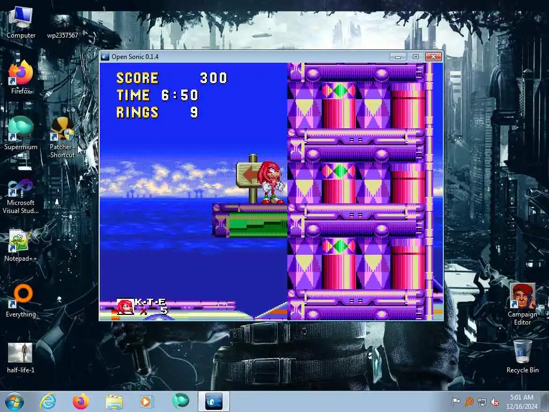The width and height of the screenshot is (549, 412).
Task: Launch Internet Explorer from the taskbar
Action: [48, 401]
